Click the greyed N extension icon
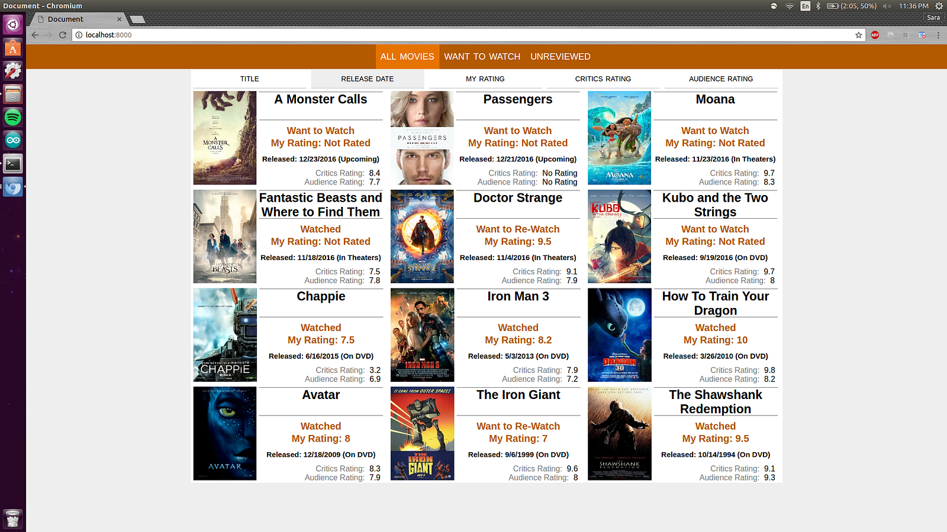This screenshot has height=532, width=947. [x=905, y=35]
